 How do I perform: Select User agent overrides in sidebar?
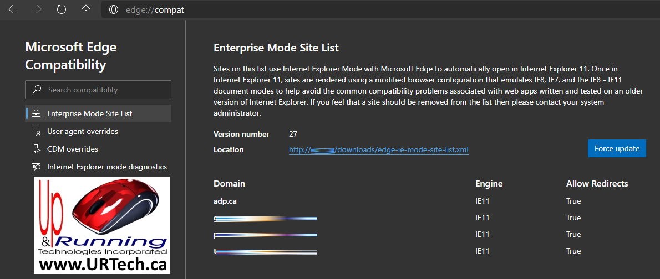(83, 132)
